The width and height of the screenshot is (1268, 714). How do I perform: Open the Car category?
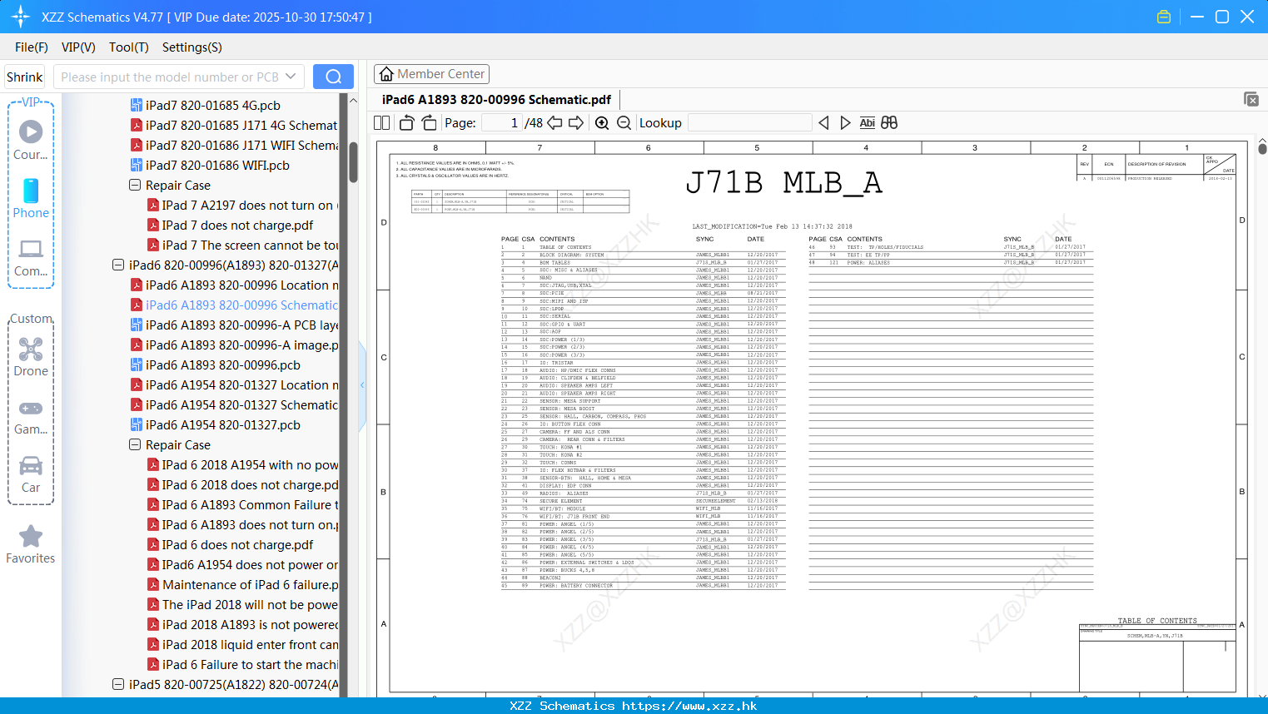(31, 474)
